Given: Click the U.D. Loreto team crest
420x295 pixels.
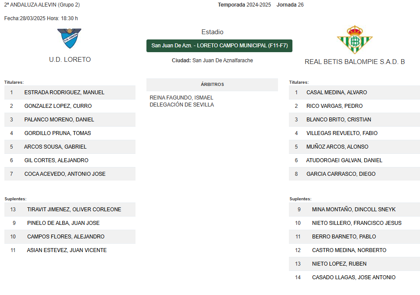Looking at the screenshot, I should coord(69,38).
